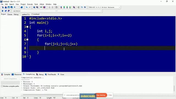
Task: Click the Delete Profiling Information icon
Action: (85, 7)
